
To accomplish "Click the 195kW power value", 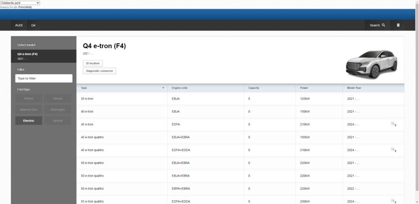I will (305, 137).
